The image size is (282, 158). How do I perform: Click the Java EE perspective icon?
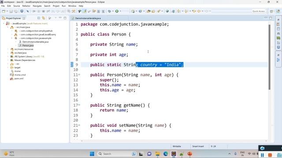tap(278, 11)
